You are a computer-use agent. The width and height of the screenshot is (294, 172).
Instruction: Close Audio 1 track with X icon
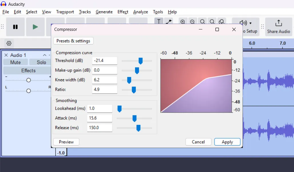[6, 55]
